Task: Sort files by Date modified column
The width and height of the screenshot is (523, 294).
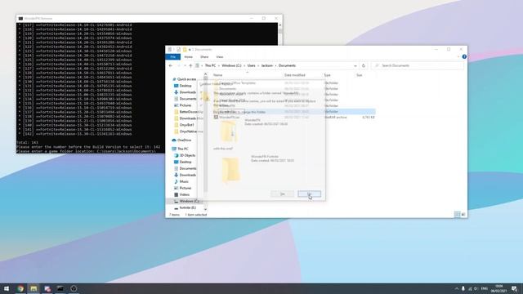Action: pyautogui.click(x=295, y=75)
